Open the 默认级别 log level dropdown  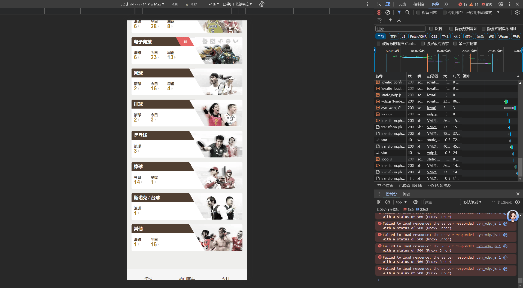472,202
